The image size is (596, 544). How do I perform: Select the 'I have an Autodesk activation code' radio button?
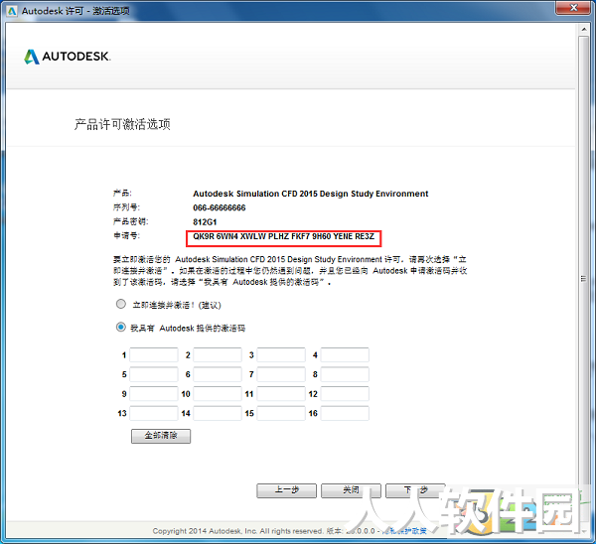[121, 327]
